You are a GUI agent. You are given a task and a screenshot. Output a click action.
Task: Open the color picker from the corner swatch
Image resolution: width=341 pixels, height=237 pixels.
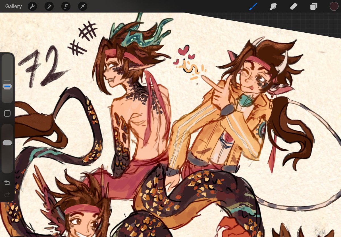pyautogui.click(x=334, y=6)
